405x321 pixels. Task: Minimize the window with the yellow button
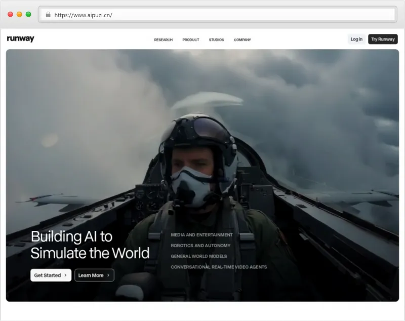pyautogui.click(x=19, y=15)
